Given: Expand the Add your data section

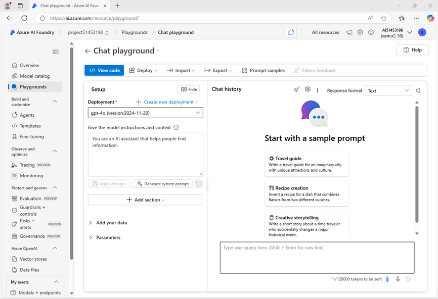Looking at the screenshot, I should click(108, 223).
